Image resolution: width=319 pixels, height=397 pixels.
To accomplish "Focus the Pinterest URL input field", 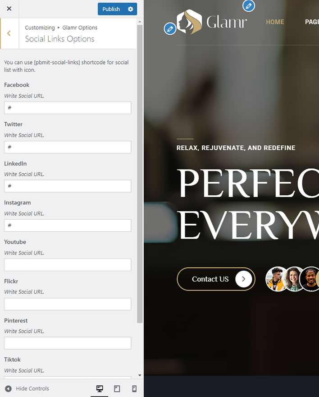I will coord(68,343).
